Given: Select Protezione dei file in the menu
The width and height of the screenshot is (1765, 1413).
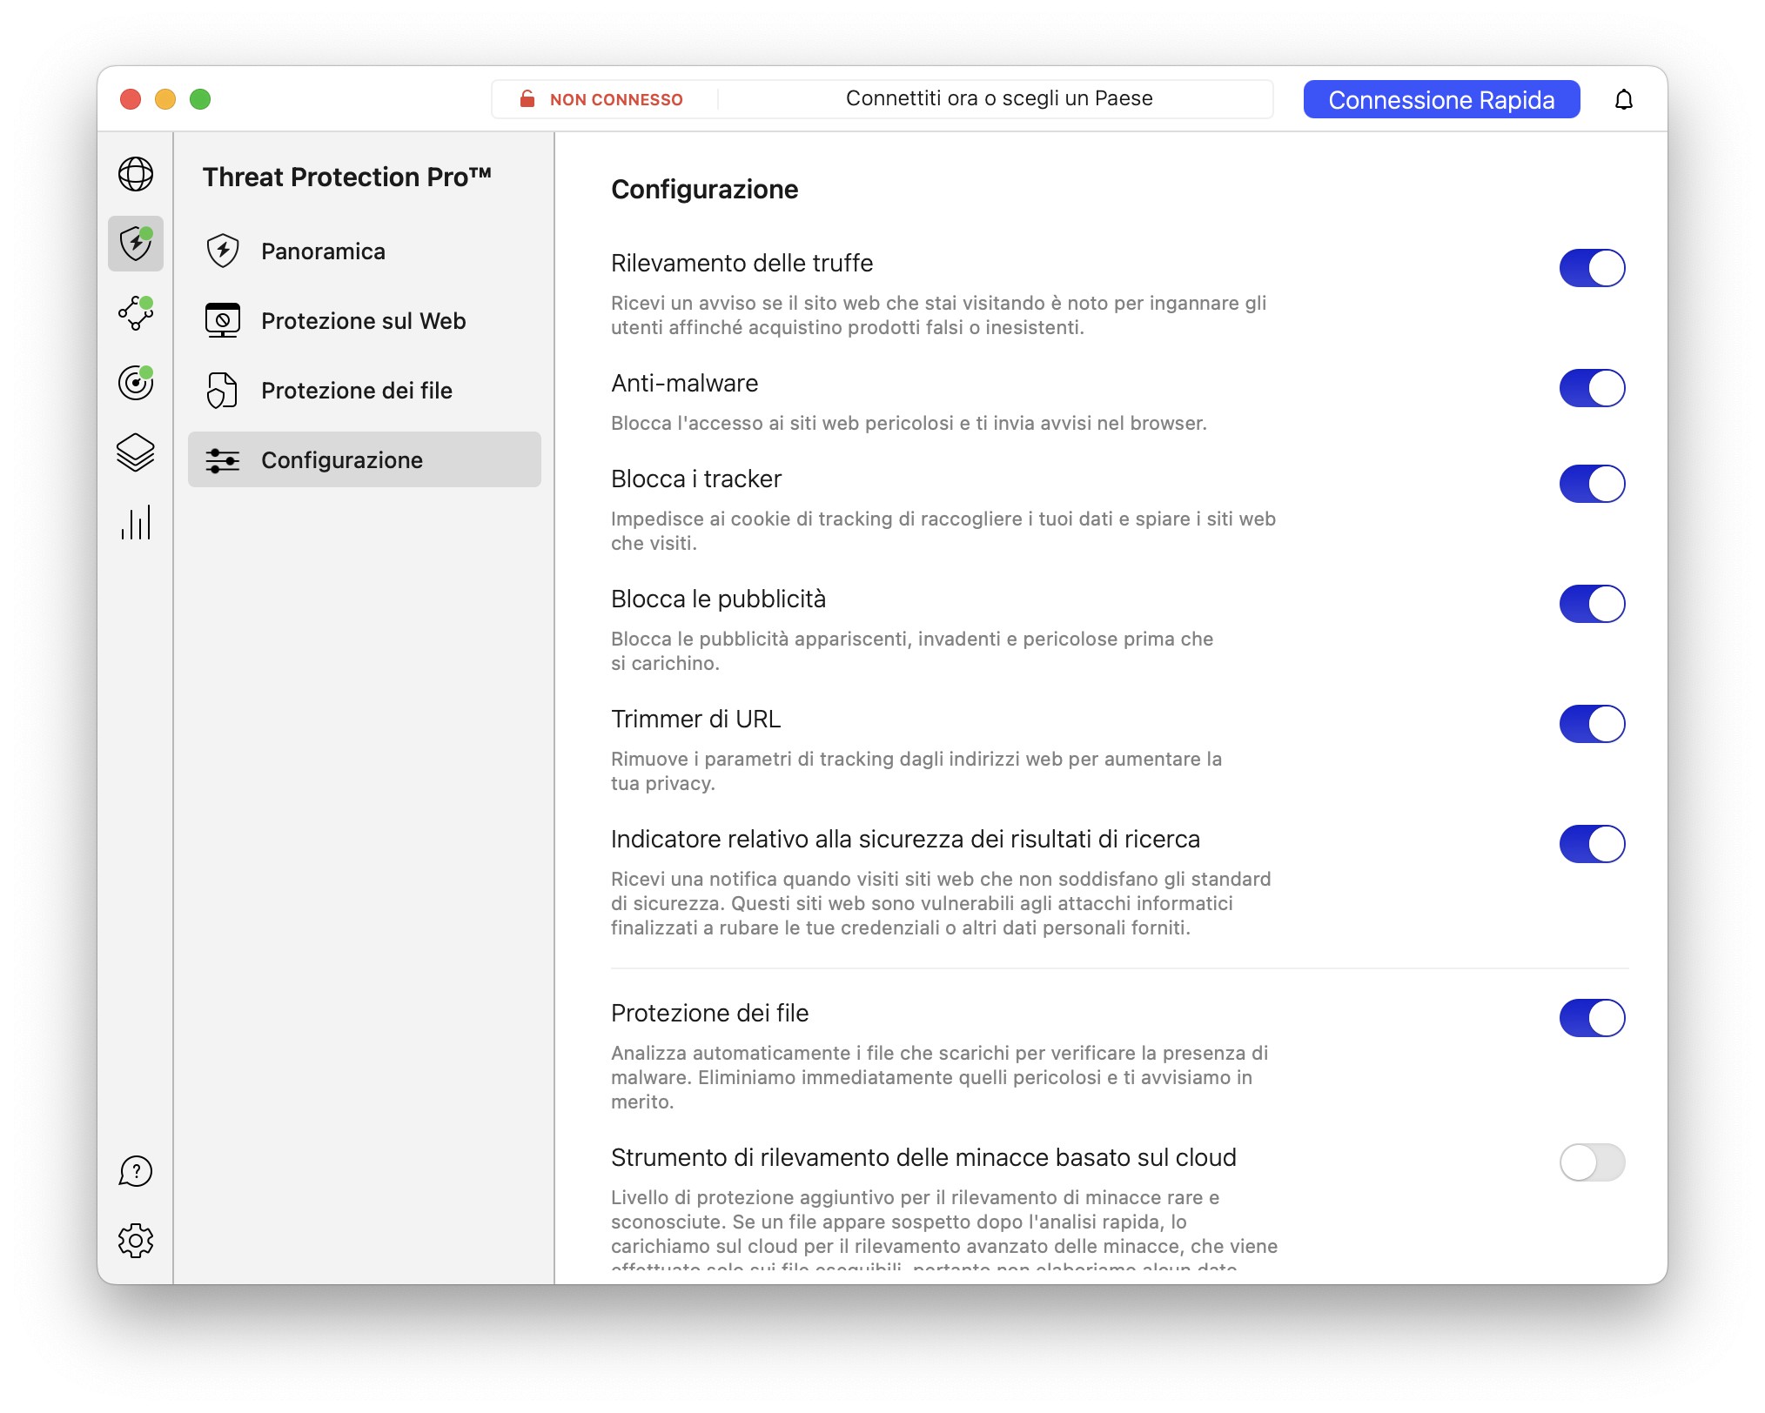Looking at the screenshot, I should point(356,391).
